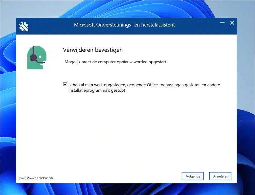255x195 pixels.
Task: Click the '[Prod] Versie 17.00.9663.002' label
Action: 36,178
